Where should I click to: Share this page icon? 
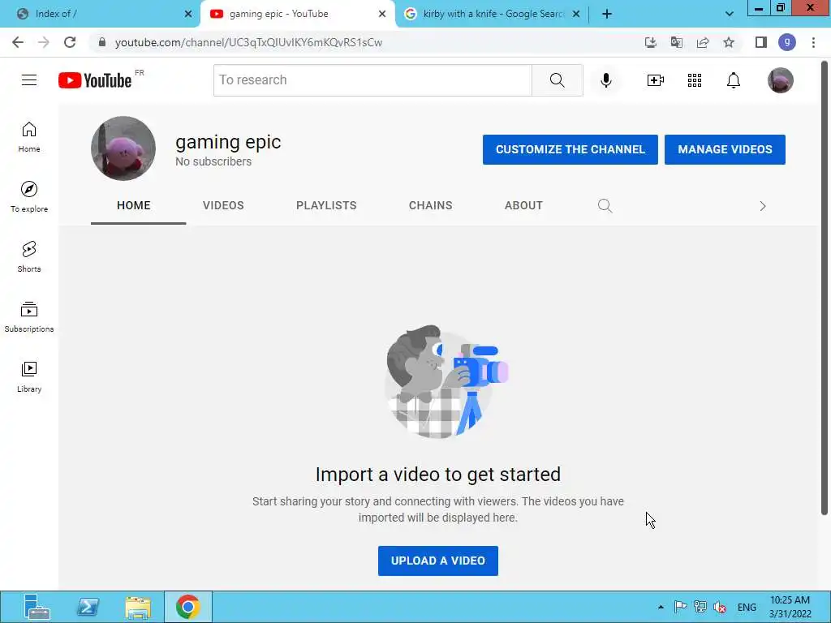(x=703, y=42)
